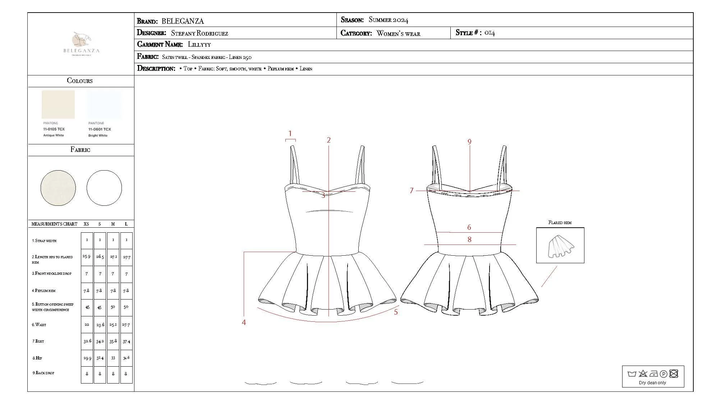This screenshot has height=404, width=721.
Task: Expand the Fabric section header
Action: click(80, 150)
